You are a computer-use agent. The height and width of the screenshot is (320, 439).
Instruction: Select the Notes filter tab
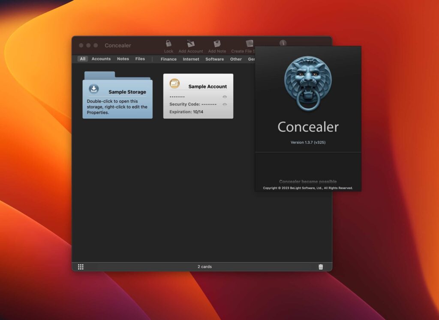(x=123, y=59)
